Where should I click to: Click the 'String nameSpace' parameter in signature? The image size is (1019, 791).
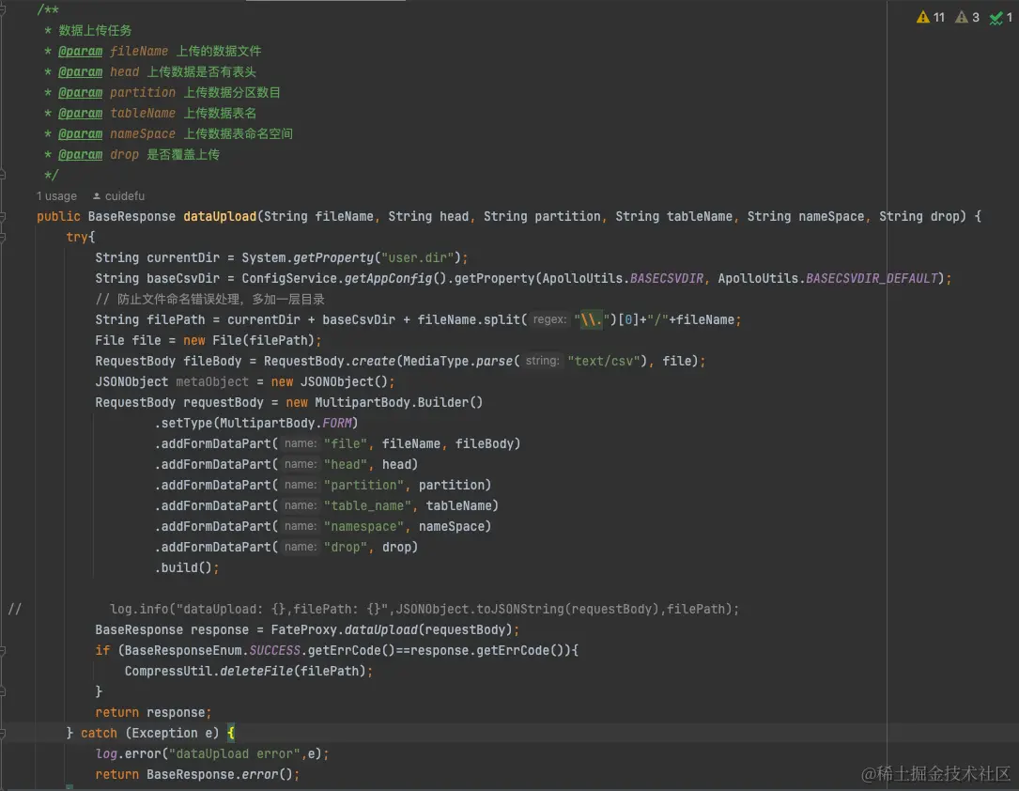[x=805, y=216]
